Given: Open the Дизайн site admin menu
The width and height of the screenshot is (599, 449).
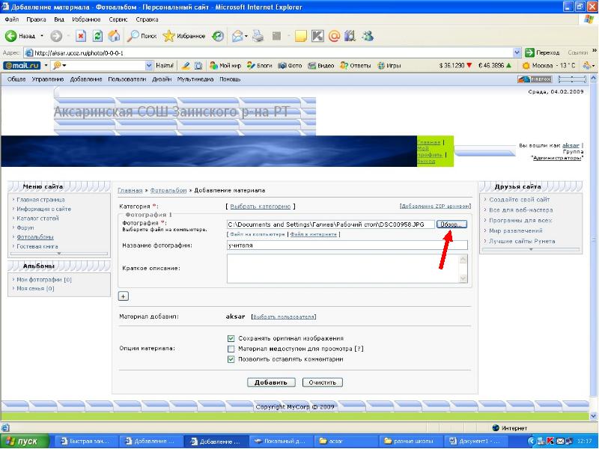Looking at the screenshot, I should 162,79.
